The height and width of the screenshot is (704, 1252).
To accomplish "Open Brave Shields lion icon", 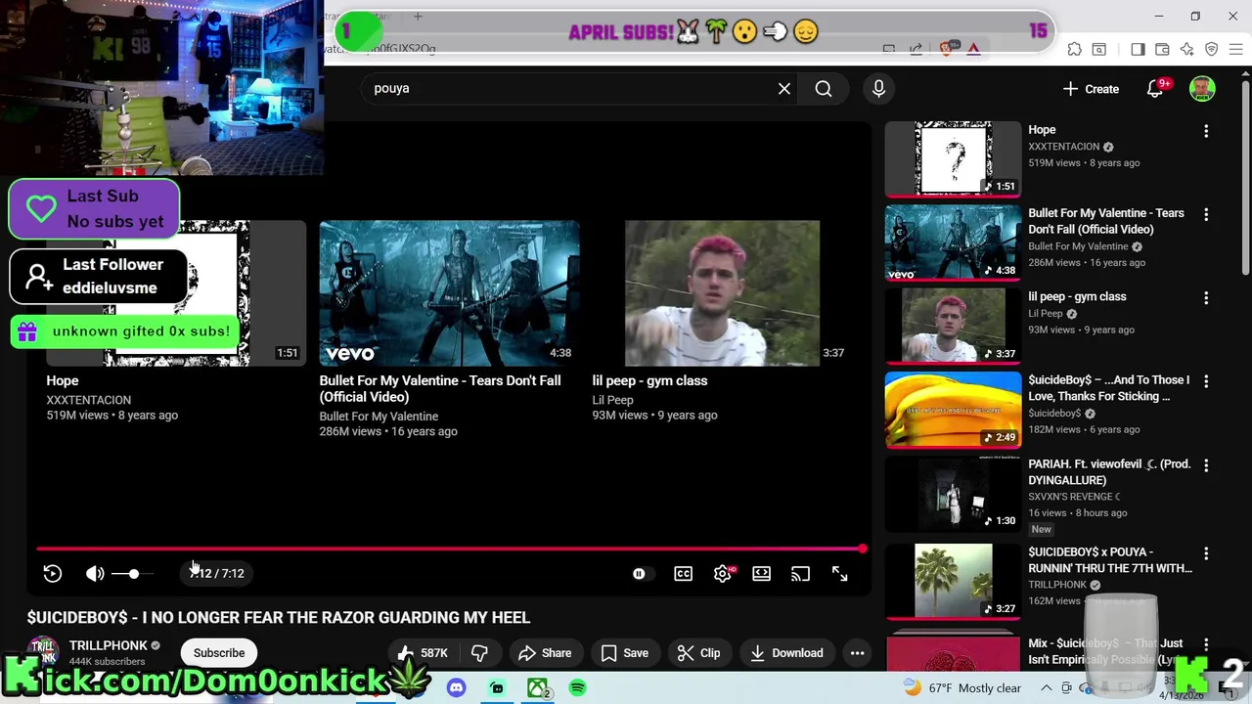I will (946, 48).
